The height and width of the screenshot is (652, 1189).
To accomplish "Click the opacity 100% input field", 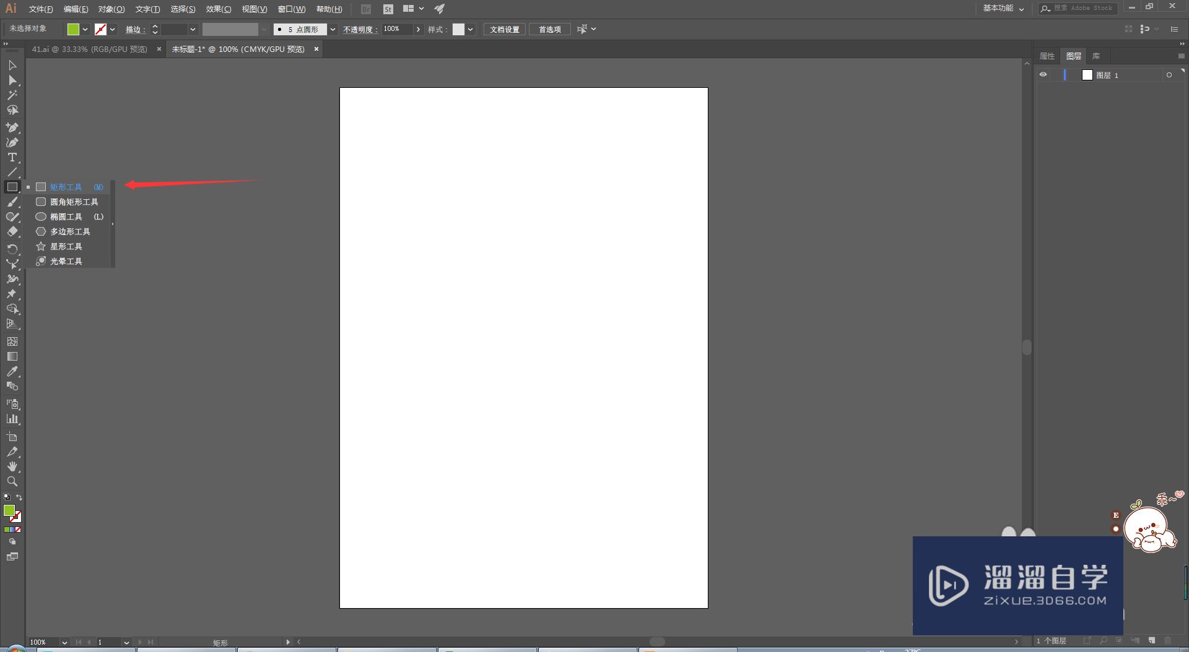I will [x=396, y=30].
